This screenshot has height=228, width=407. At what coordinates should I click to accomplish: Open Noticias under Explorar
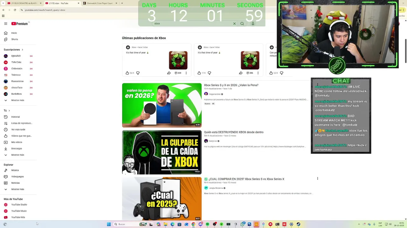coord(15,183)
